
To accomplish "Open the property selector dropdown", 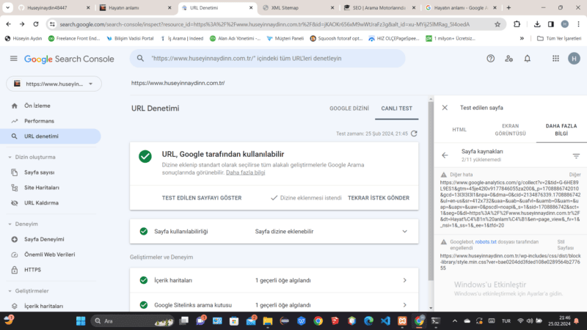I will [53, 83].
